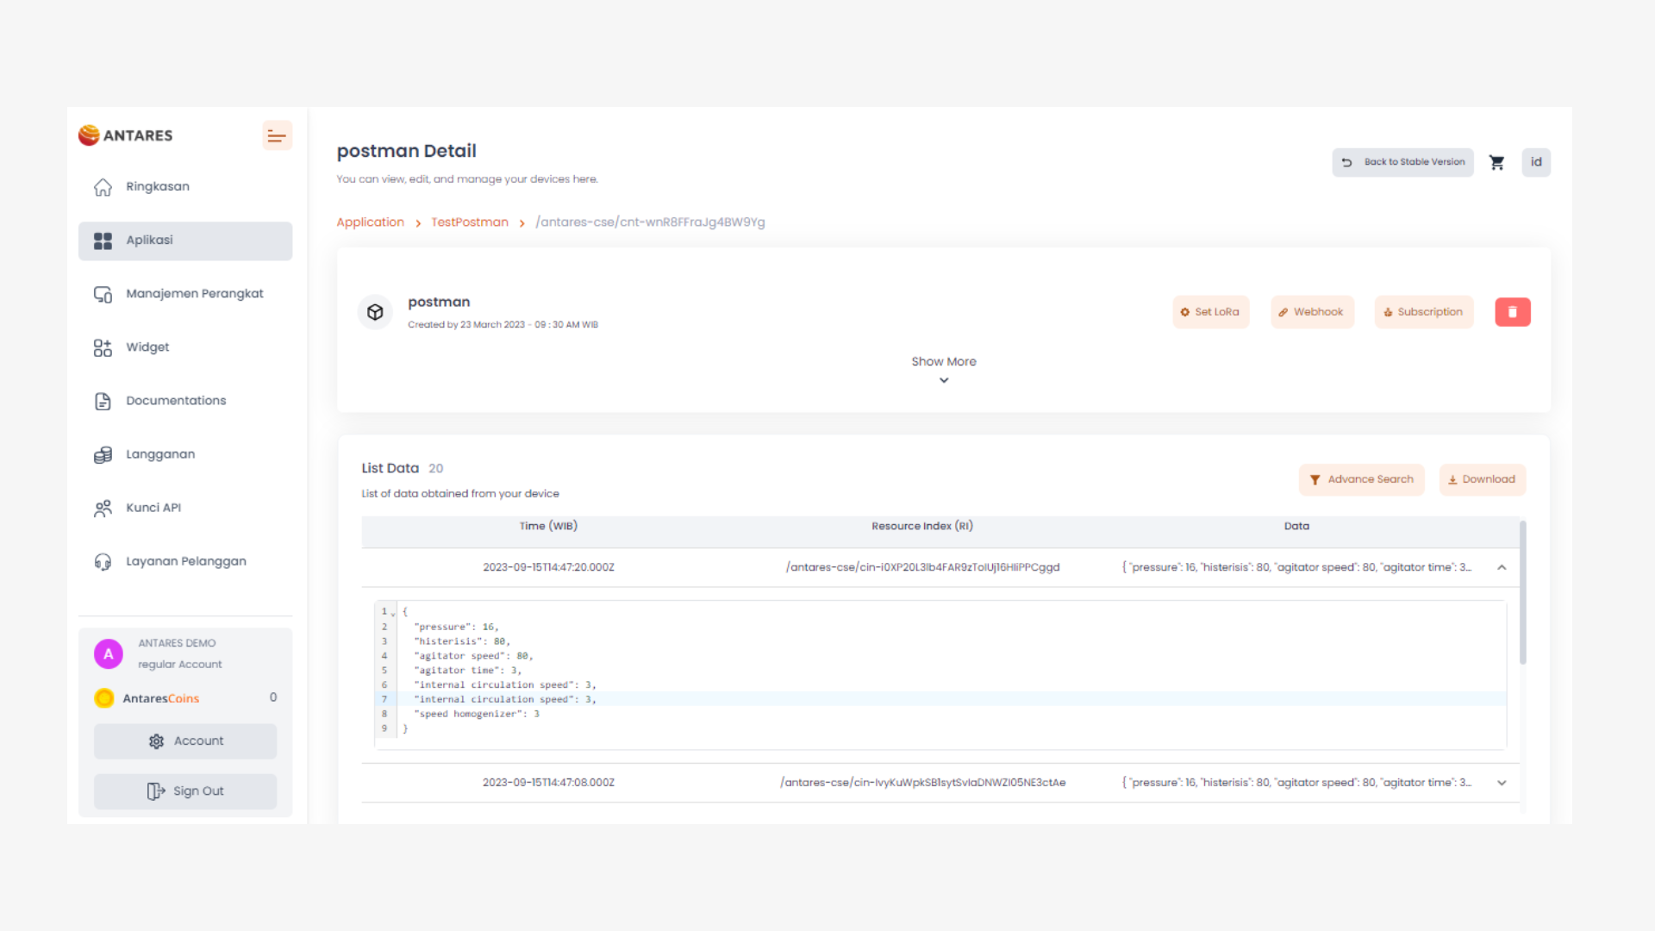The width and height of the screenshot is (1655, 931).
Task: Collapse the first expanded data row
Action: coord(1502,567)
